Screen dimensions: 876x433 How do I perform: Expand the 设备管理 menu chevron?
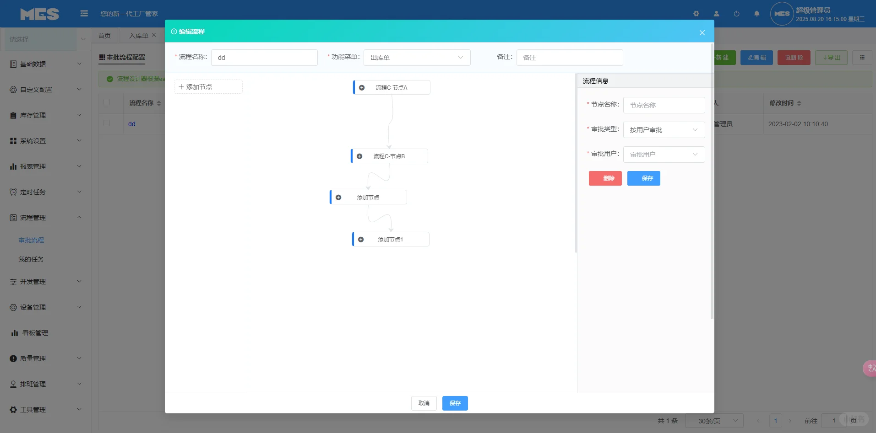[x=79, y=307]
